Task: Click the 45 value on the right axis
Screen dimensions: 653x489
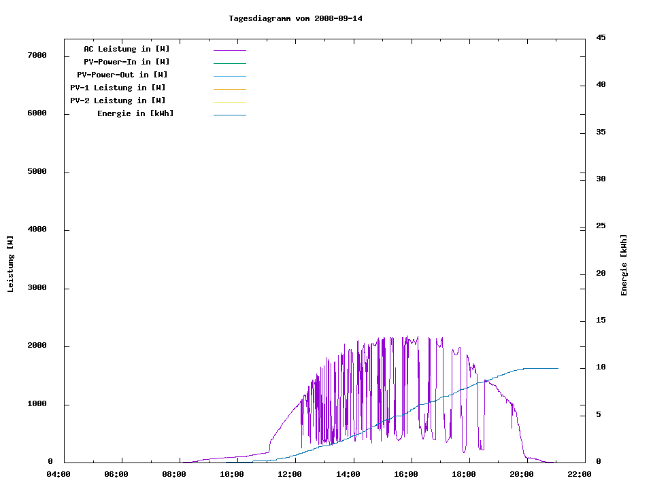Action: point(601,37)
